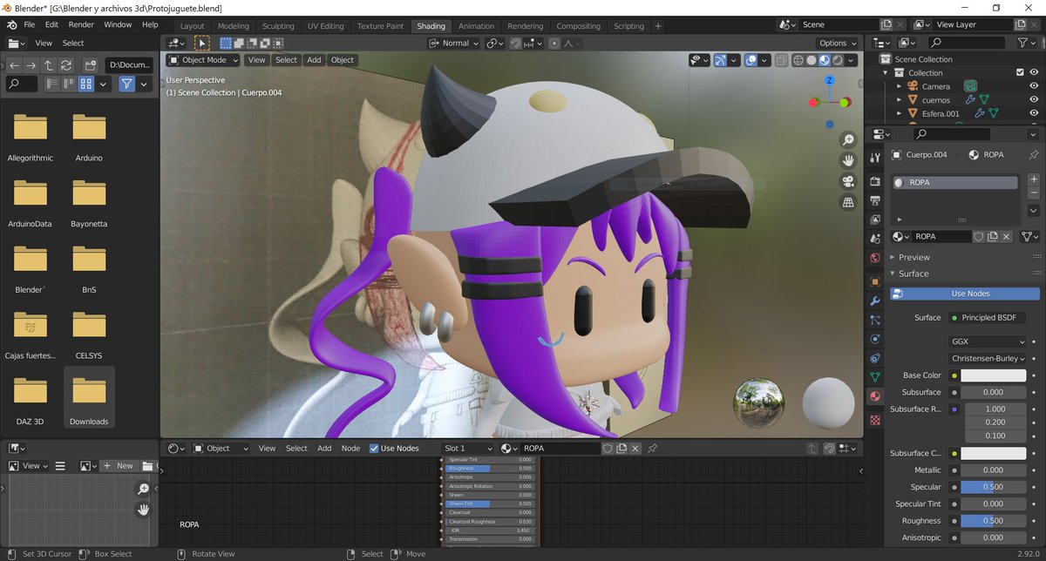Unlink the ROPA material with X button
This screenshot has width=1046, height=561.
coord(1007,236)
